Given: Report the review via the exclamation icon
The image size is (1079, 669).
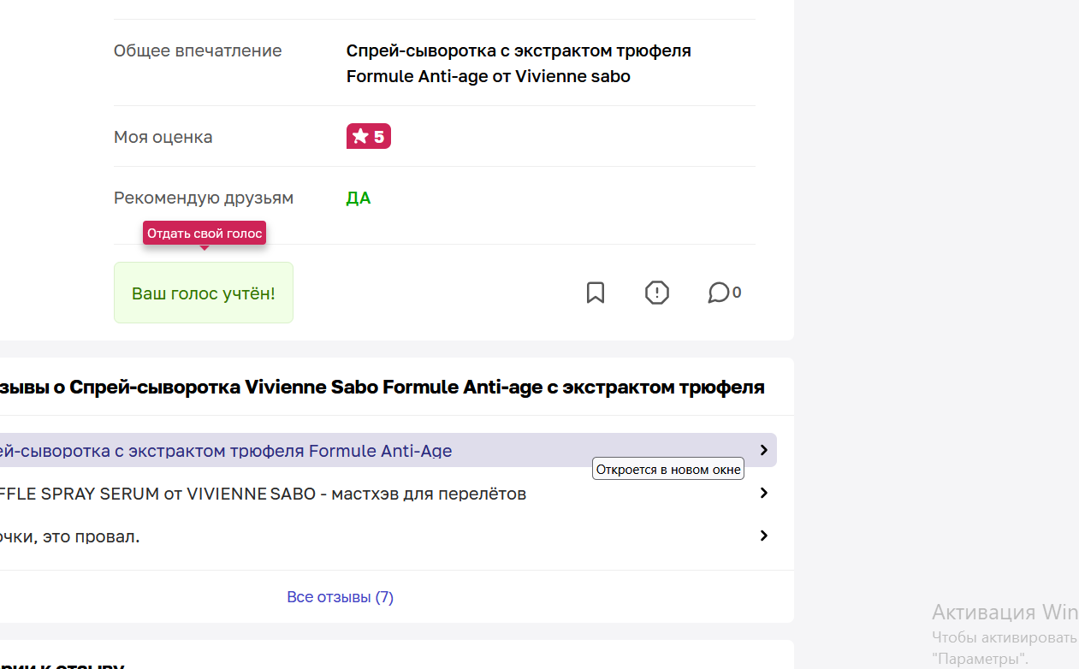Looking at the screenshot, I should (656, 293).
